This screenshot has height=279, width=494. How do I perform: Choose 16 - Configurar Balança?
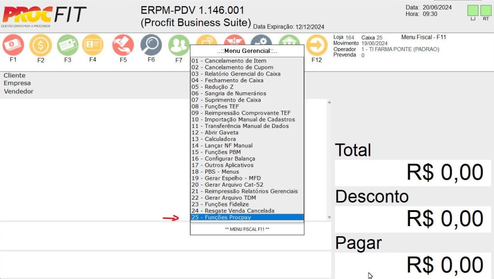pyautogui.click(x=247, y=159)
